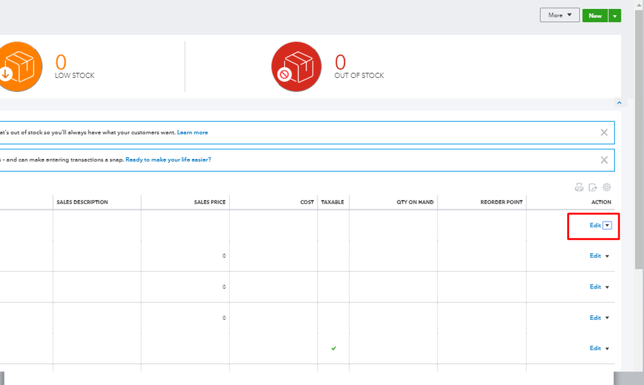Click Edit in the first table row
Screen dimensions: 644x385
point(595,225)
